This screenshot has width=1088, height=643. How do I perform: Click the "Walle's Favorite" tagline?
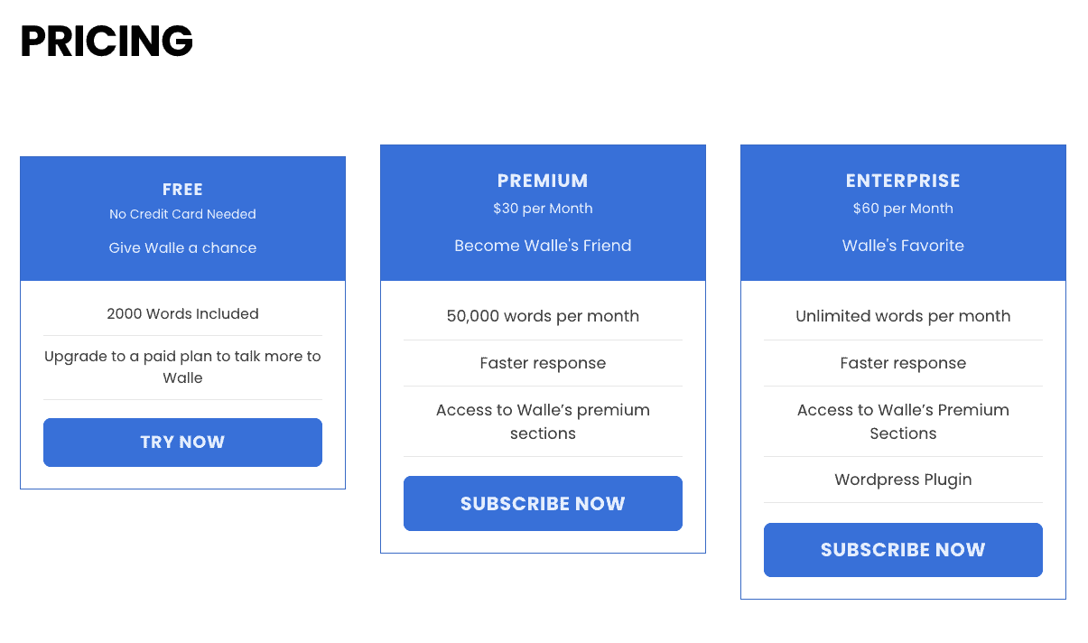903,246
